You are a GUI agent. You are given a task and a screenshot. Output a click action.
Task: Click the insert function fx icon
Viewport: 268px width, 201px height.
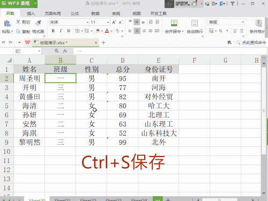tap(65, 51)
